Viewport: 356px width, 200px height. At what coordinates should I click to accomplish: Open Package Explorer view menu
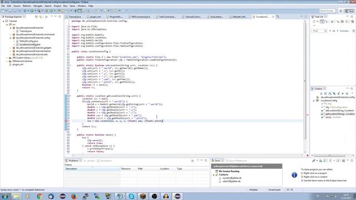coord(47,17)
